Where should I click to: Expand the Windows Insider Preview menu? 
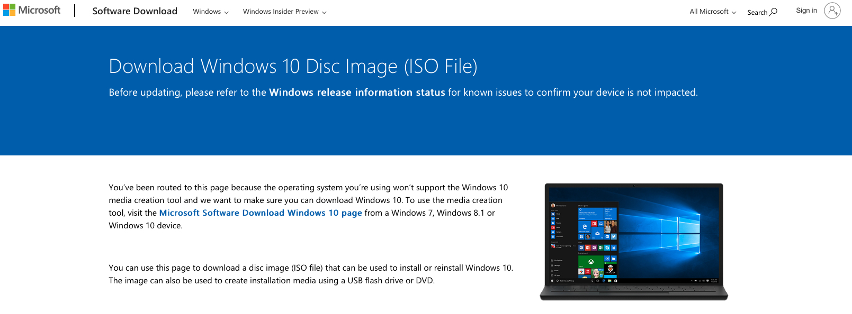tap(285, 12)
